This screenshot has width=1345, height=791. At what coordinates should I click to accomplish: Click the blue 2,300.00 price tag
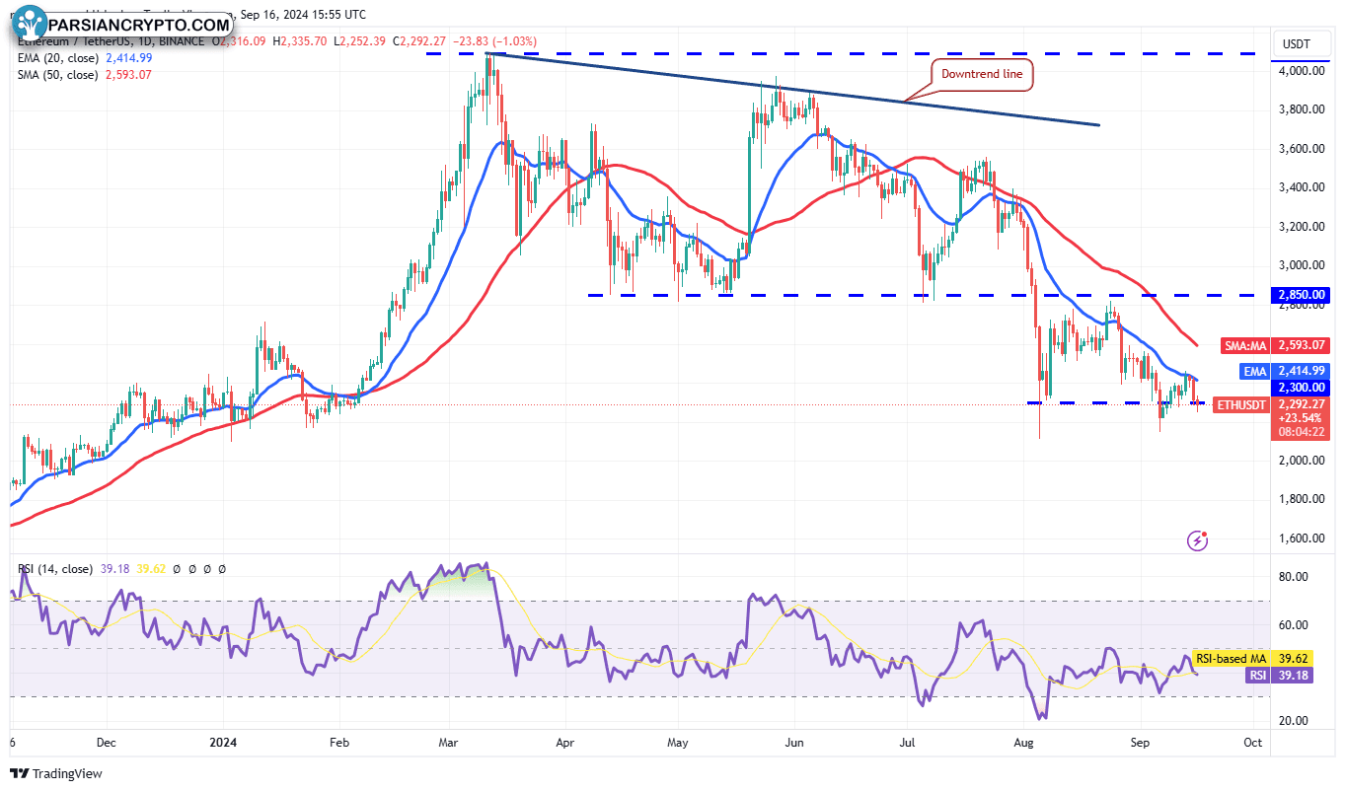[1301, 388]
